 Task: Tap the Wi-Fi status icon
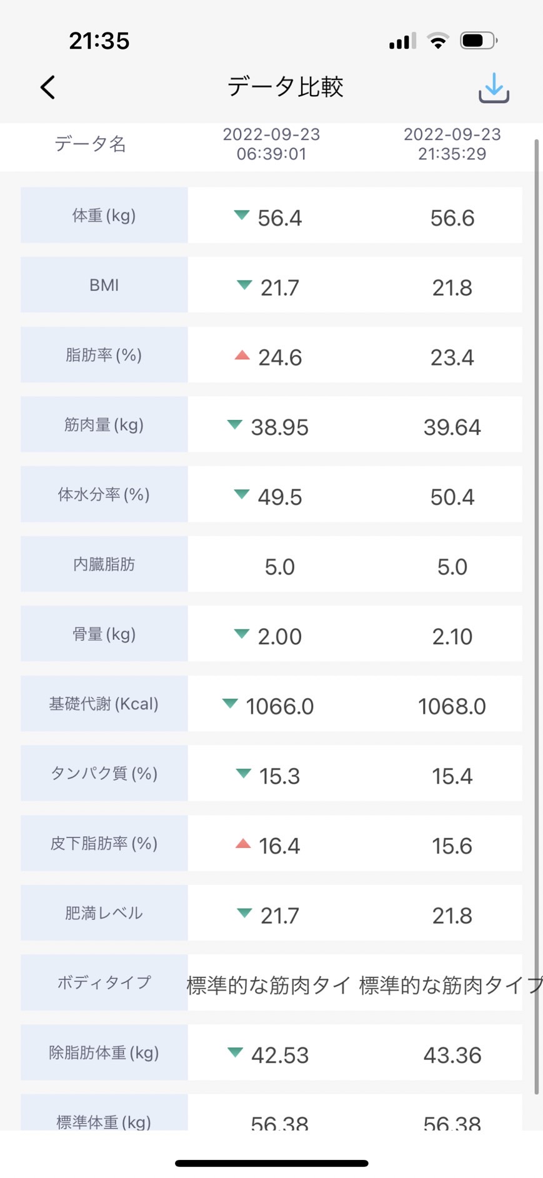pos(438,41)
